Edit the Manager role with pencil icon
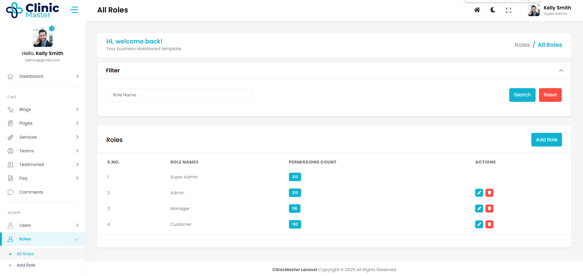Viewport: 583px width, 276px height. point(479,209)
